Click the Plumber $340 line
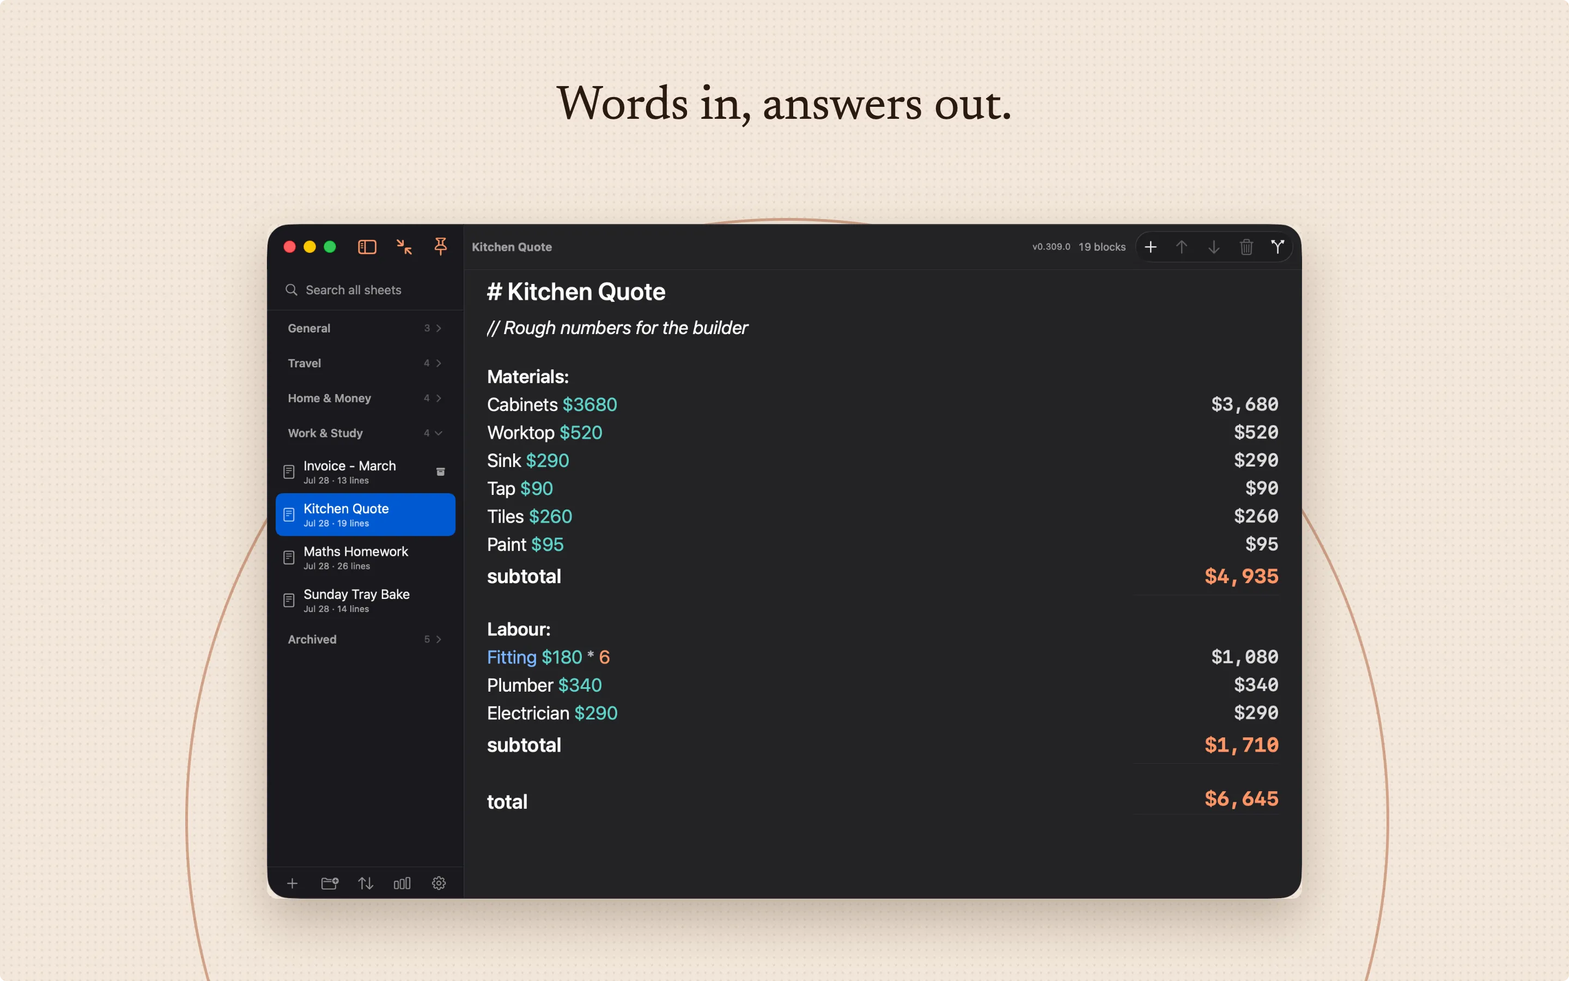1569x981 pixels. coord(545,685)
